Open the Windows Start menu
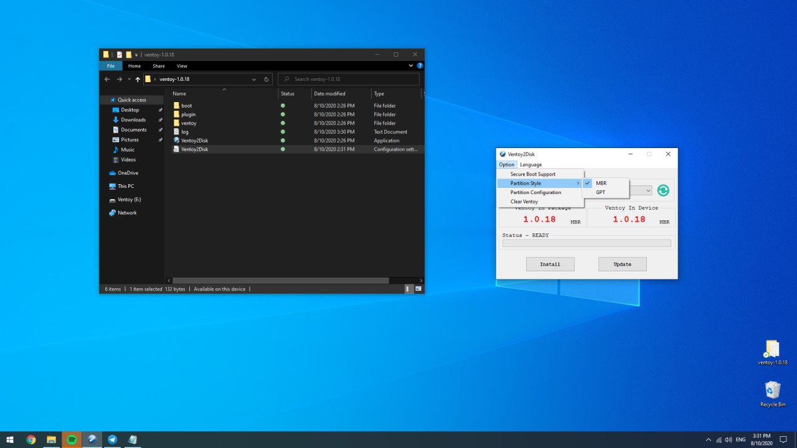 (10, 439)
